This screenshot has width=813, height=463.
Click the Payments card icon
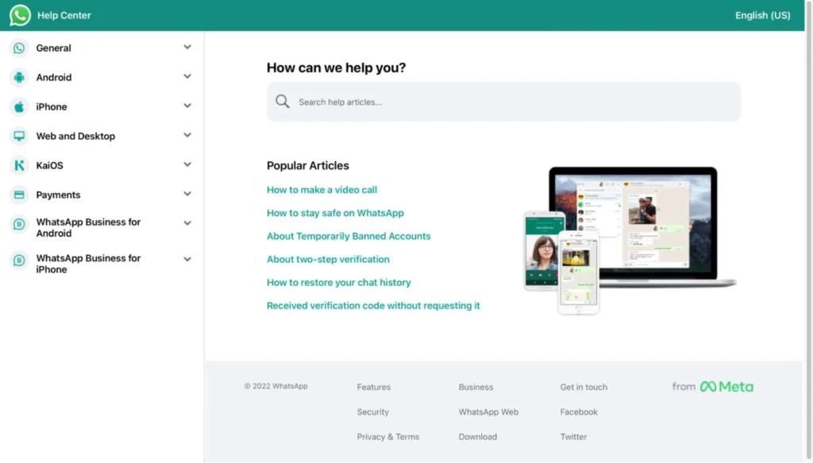(19, 195)
